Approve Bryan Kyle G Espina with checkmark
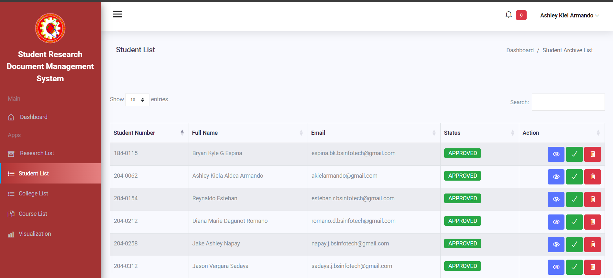The height and width of the screenshot is (278, 613). click(574, 154)
